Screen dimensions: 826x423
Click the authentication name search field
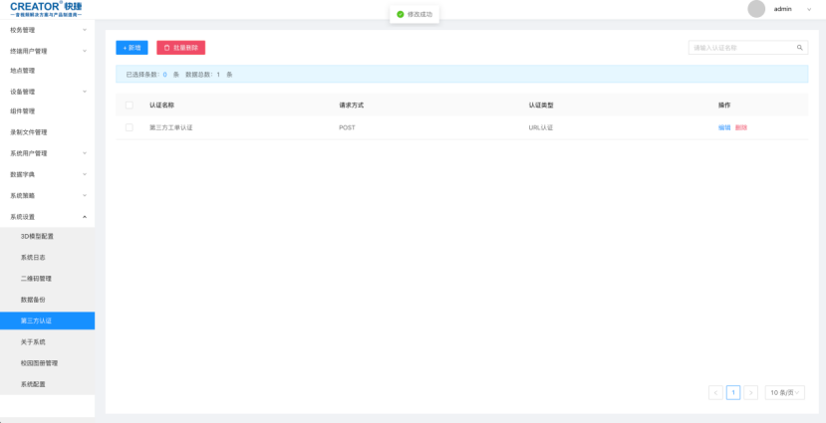pos(741,48)
